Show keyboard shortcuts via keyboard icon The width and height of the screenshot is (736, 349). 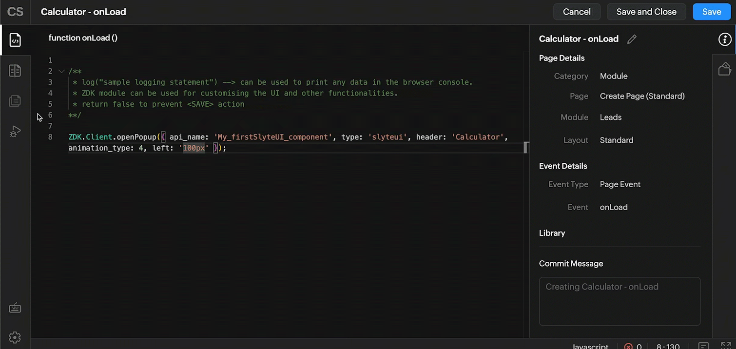click(x=15, y=308)
